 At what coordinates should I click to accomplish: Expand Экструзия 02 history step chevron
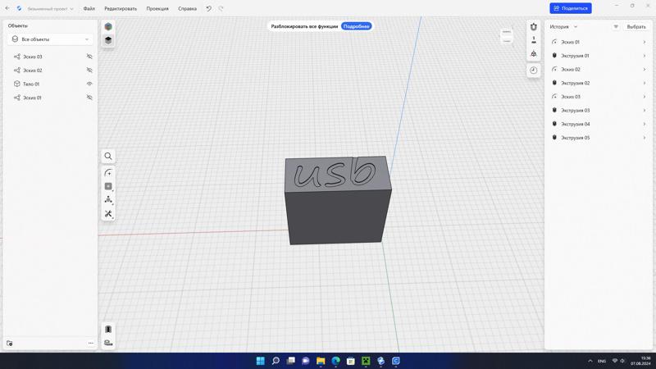coord(645,84)
